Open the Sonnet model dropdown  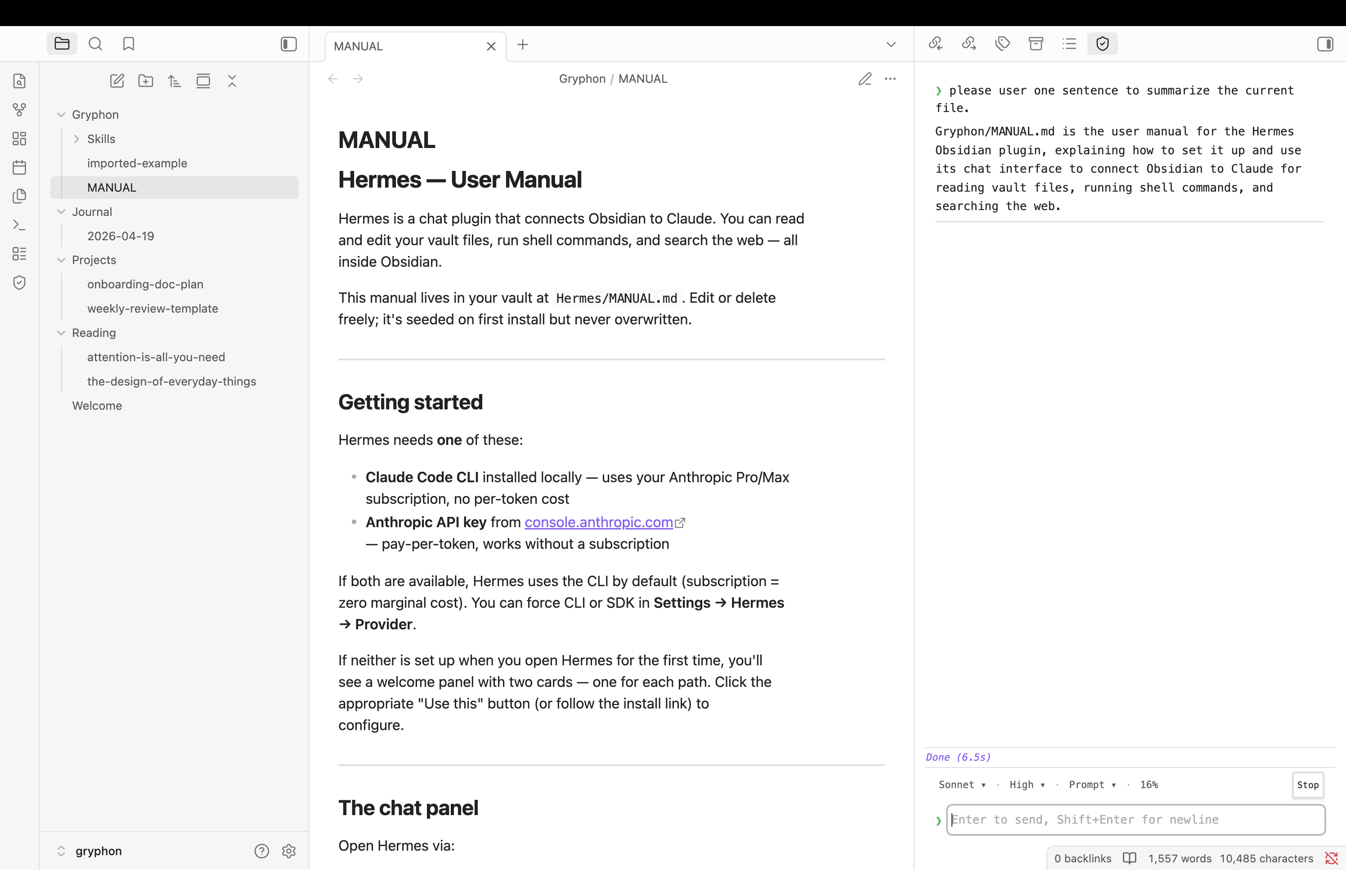point(962,785)
